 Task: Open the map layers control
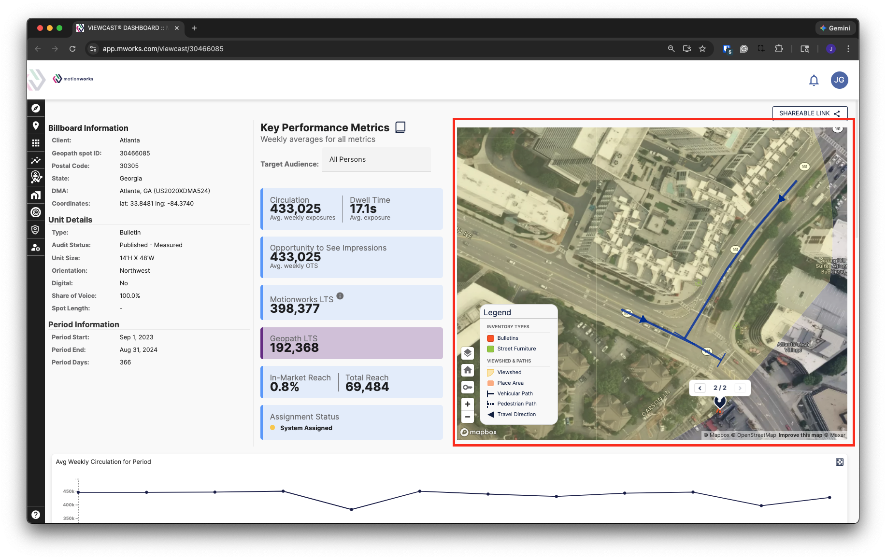coord(468,353)
